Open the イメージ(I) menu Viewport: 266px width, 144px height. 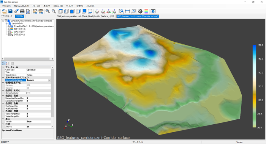(36, 6)
